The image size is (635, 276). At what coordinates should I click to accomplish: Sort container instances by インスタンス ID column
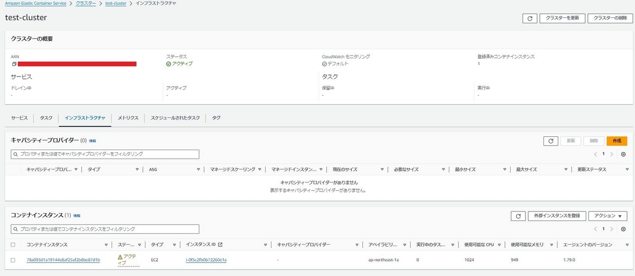[x=265, y=245]
